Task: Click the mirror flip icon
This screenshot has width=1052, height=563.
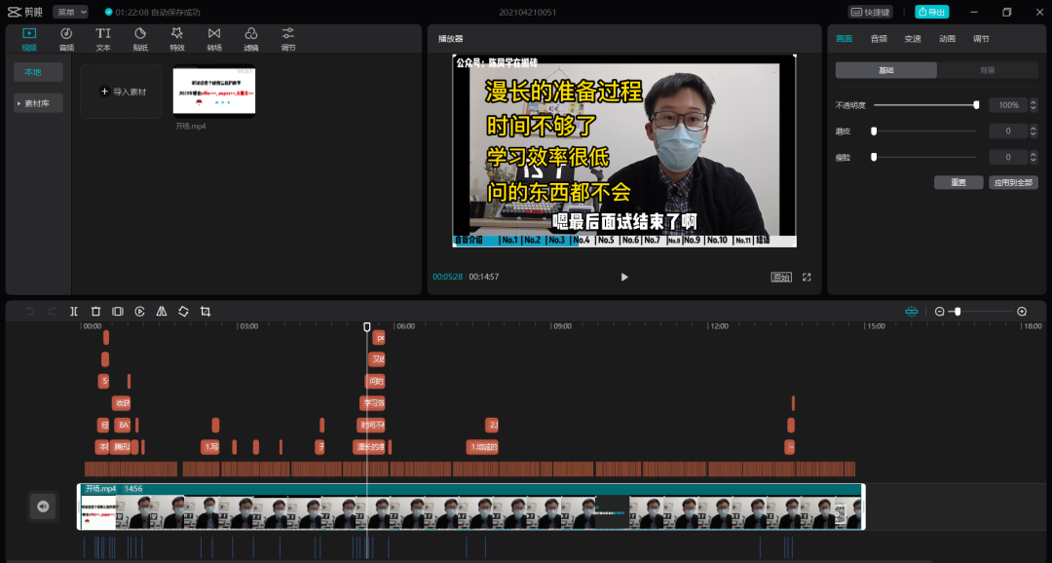Action: pos(162,312)
